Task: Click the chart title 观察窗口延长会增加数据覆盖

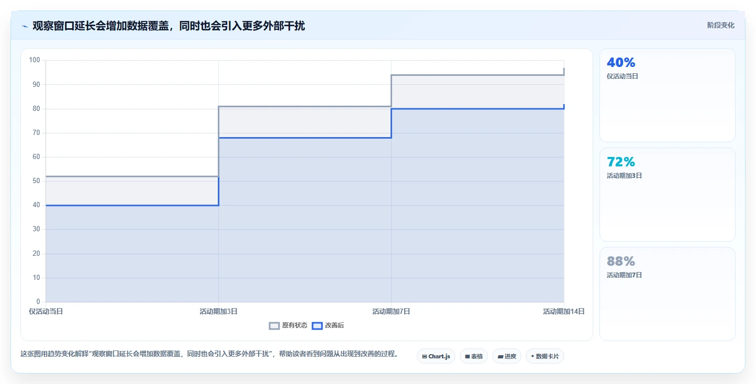Action: pos(169,26)
